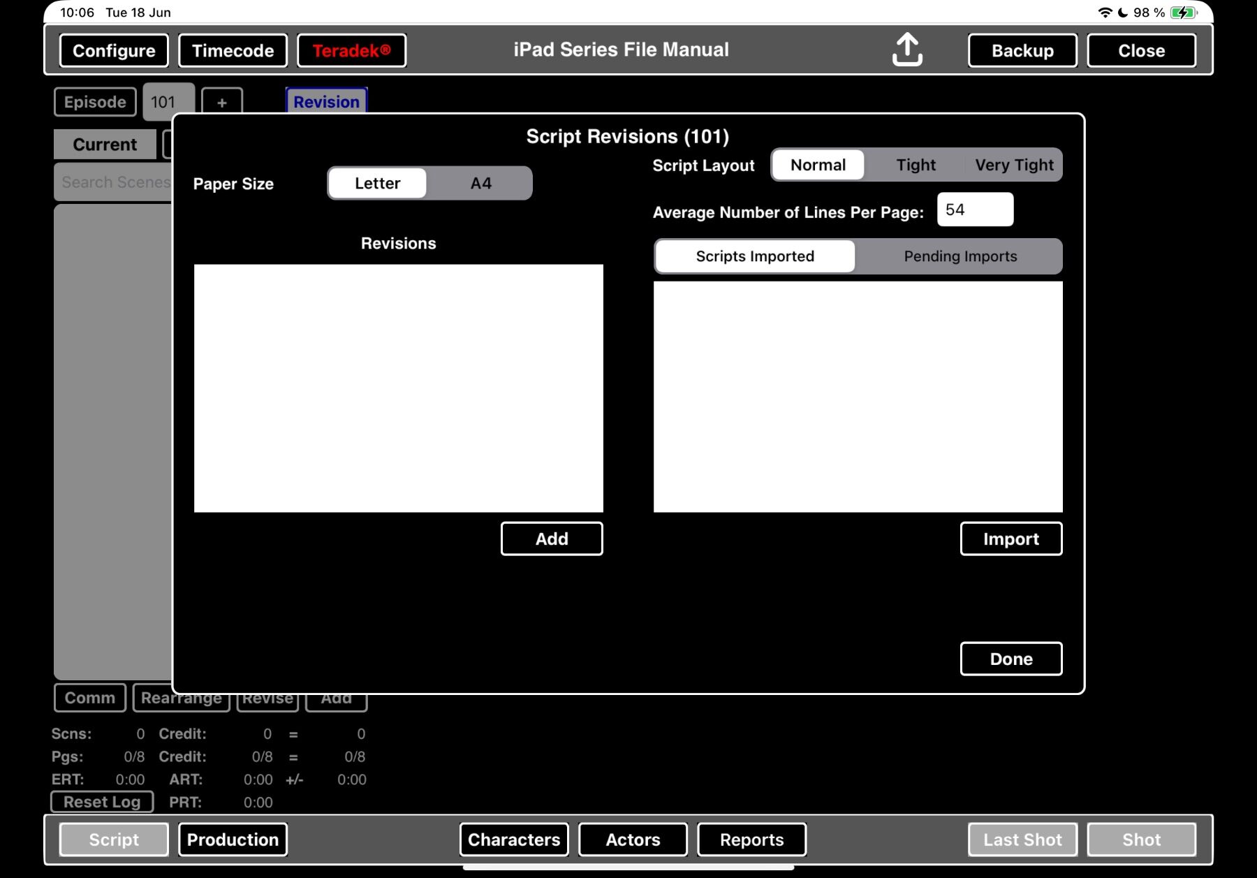Click the red Teradek button
Image resolution: width=1257 pixels, height=878 pixels.
coord(351,50)
